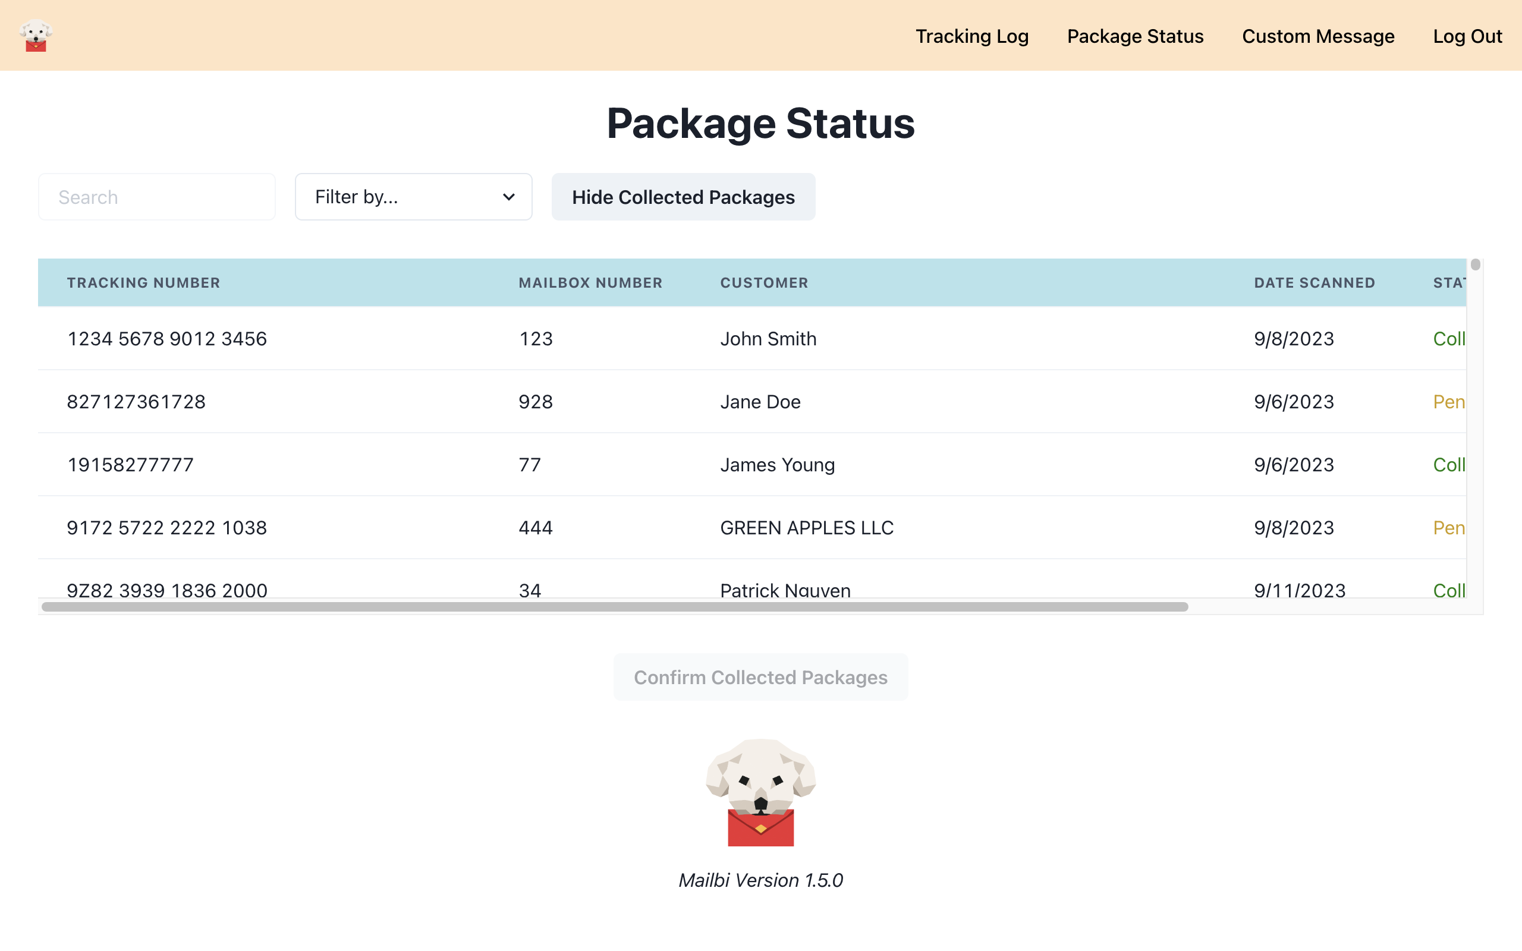Click the horizontal table scrollbar
The height and width of the screenshot is (951, 1522).
(615, 606)
